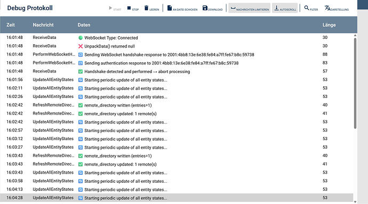Select the 16:03:58 UpdateAllEntityStates row

point(177,181)
